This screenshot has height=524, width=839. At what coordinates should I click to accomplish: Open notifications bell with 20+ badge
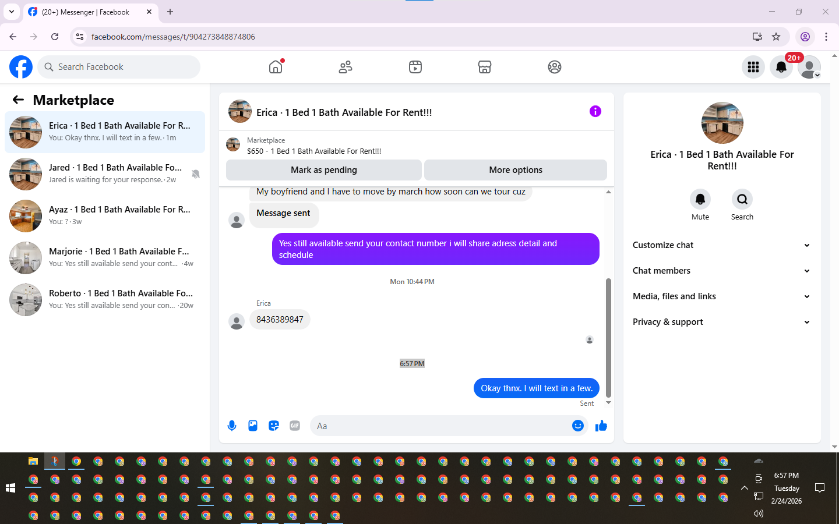point(781,67)
